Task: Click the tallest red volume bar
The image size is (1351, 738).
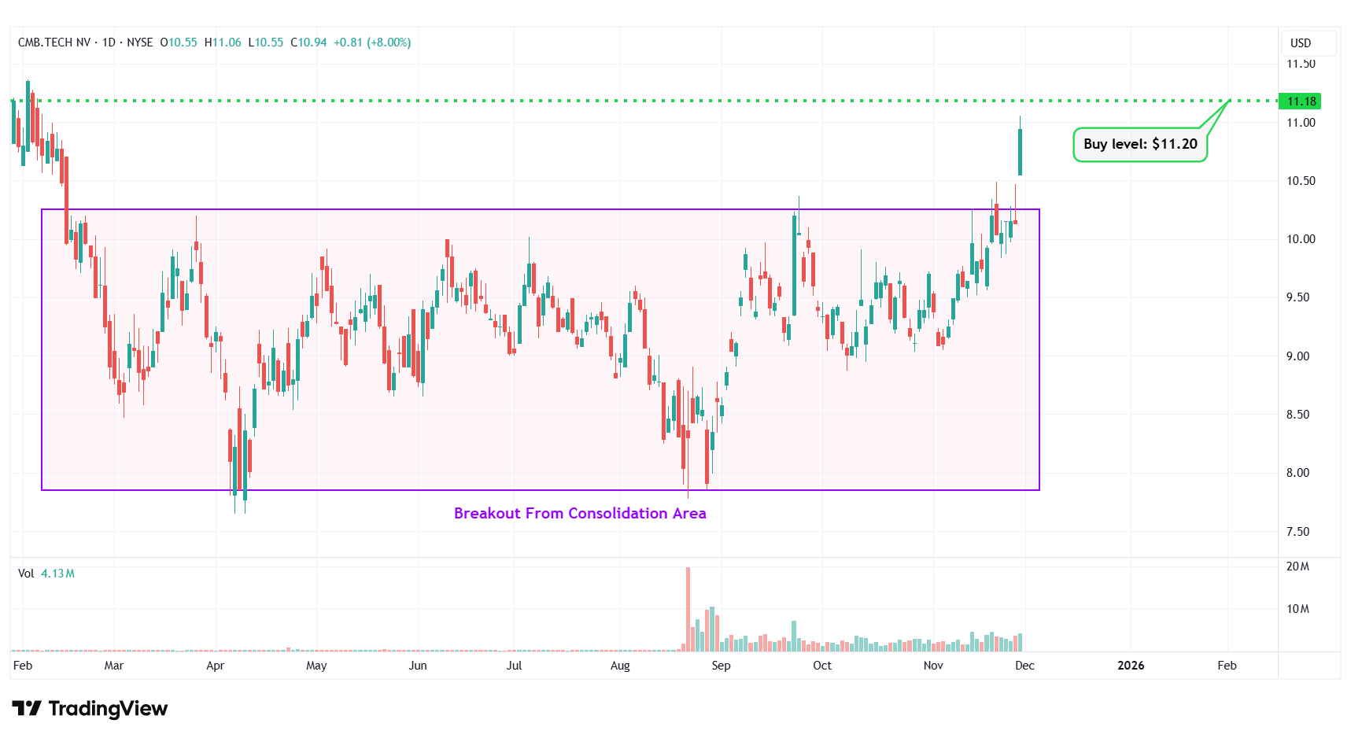Action: click(x=688, y=610)
